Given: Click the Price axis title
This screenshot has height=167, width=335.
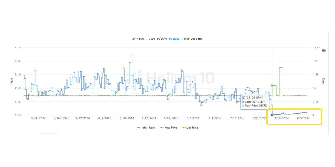Looking at the screenshot, I should point(12,81).
